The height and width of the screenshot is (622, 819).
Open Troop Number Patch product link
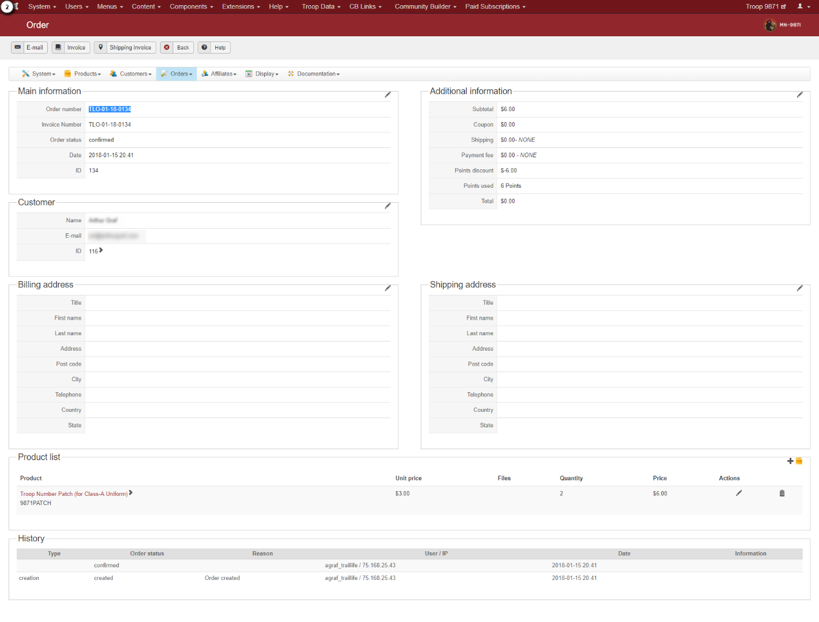pyautogui.click(x=74, y=494)
